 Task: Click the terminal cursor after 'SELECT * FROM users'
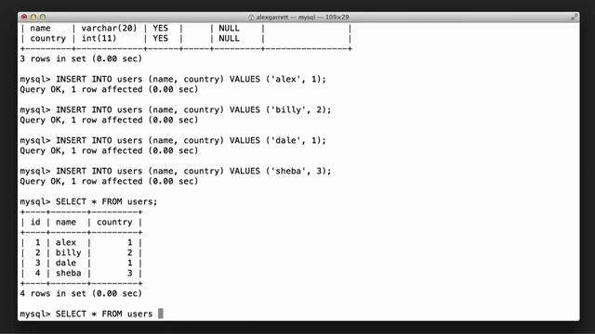[161, 314]
